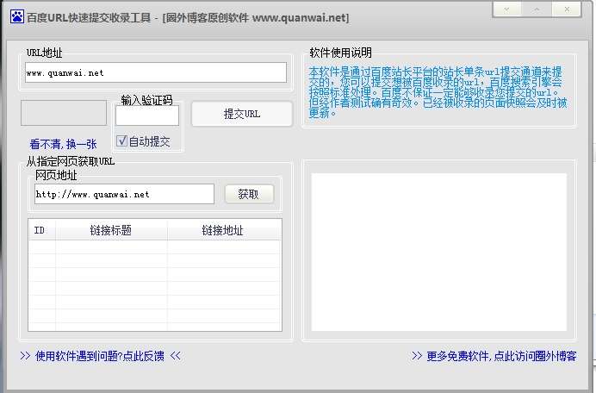Sort by the 链接地址 column header
Image resolution: width=596 pixels, height=393 pixels.
224,230
